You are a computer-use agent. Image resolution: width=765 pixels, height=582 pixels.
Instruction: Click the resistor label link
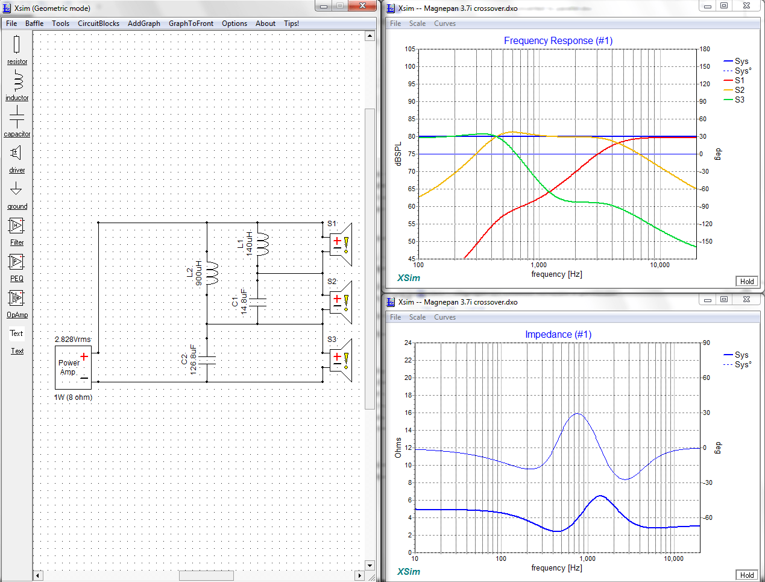pyautogui.click(x=17, y=62)
